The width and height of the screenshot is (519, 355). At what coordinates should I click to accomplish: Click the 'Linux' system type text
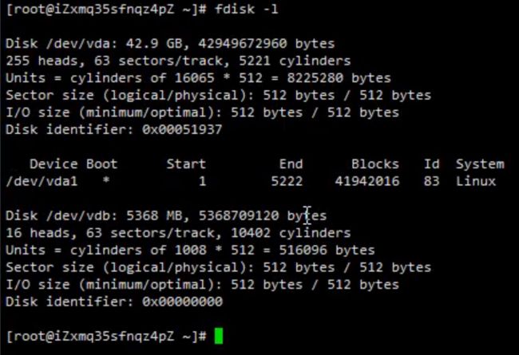[x=476, y=181]
